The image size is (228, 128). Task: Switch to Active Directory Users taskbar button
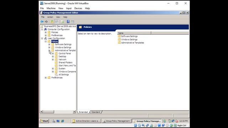pyautogui.click(x=86, y=121)
